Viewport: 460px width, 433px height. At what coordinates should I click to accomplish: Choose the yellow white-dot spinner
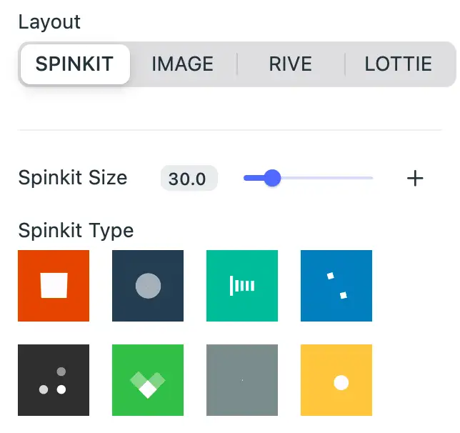click(336, 380)
